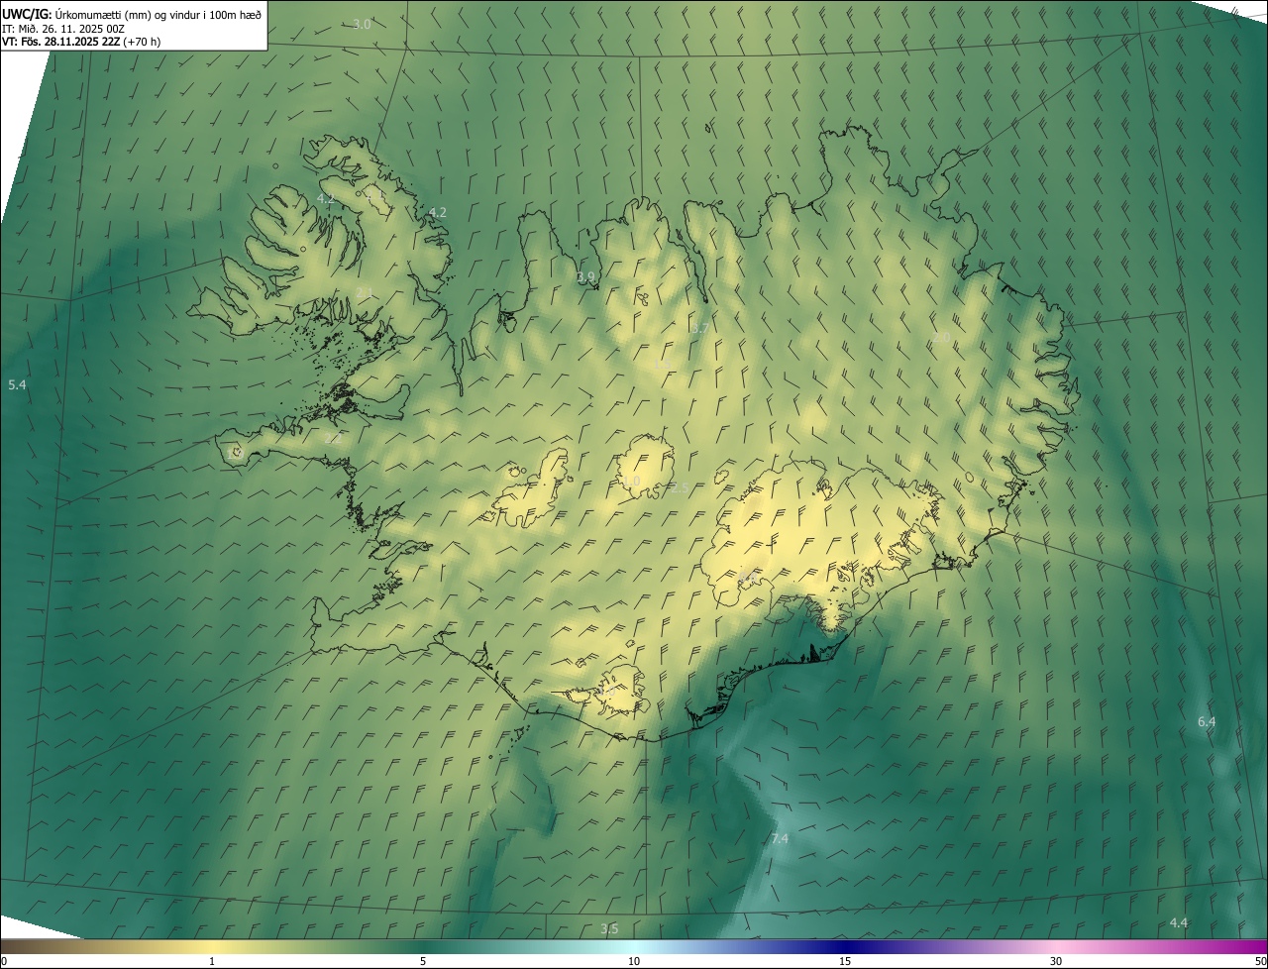Click the 3.9 value label on the north coast

tap(586, 277)
